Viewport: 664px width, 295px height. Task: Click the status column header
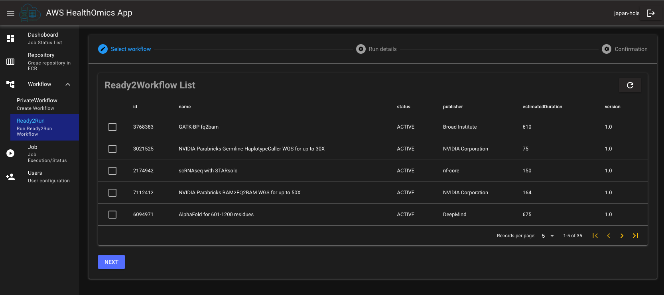pos(404,107)
